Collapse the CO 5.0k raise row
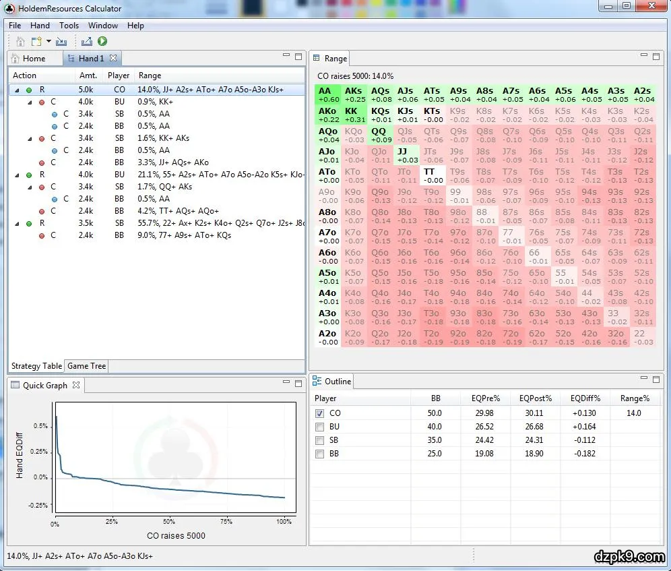Image resolution: width=671 pixels, height=571 pixels. pos(17,90)
